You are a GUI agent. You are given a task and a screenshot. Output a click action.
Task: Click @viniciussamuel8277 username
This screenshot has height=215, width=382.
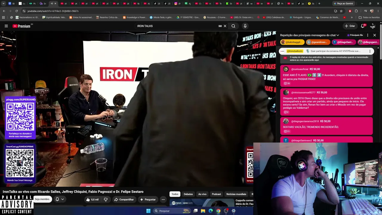[x=303, y=93]
